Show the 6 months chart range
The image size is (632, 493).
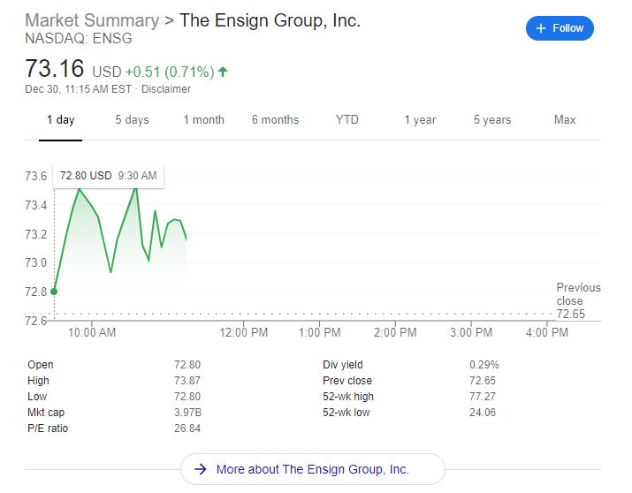[x=275, y=120]
